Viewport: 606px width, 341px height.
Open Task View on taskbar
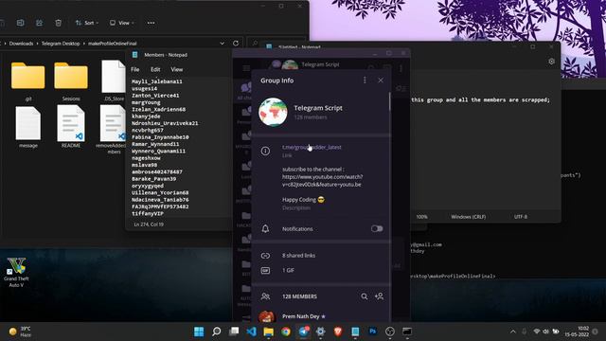point(234,332)
